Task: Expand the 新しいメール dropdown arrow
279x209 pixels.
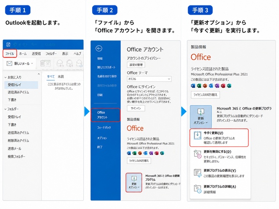Action: pyautogui.click(x=32, y=64)
